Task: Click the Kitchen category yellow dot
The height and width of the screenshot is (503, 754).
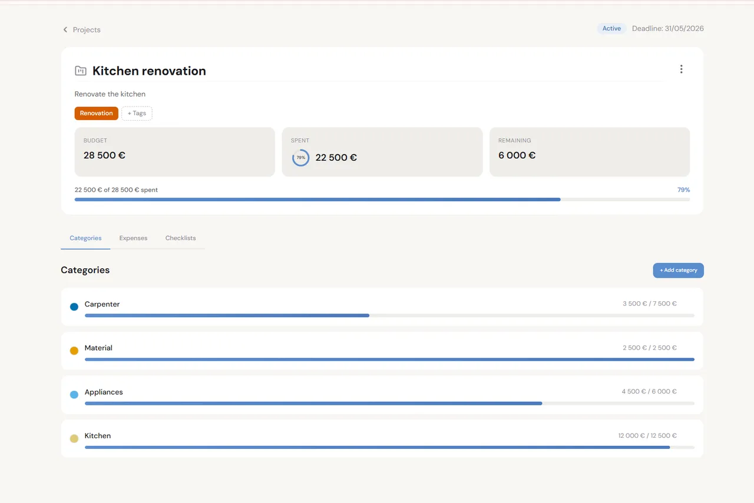Action: pos(74,438)
